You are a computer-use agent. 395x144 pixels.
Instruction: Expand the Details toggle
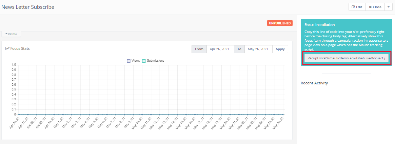tap(11, 34)
